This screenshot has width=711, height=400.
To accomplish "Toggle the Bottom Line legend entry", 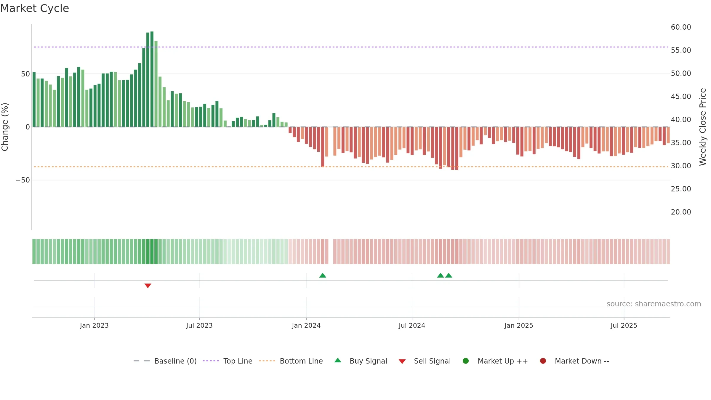I will [291, 361].
